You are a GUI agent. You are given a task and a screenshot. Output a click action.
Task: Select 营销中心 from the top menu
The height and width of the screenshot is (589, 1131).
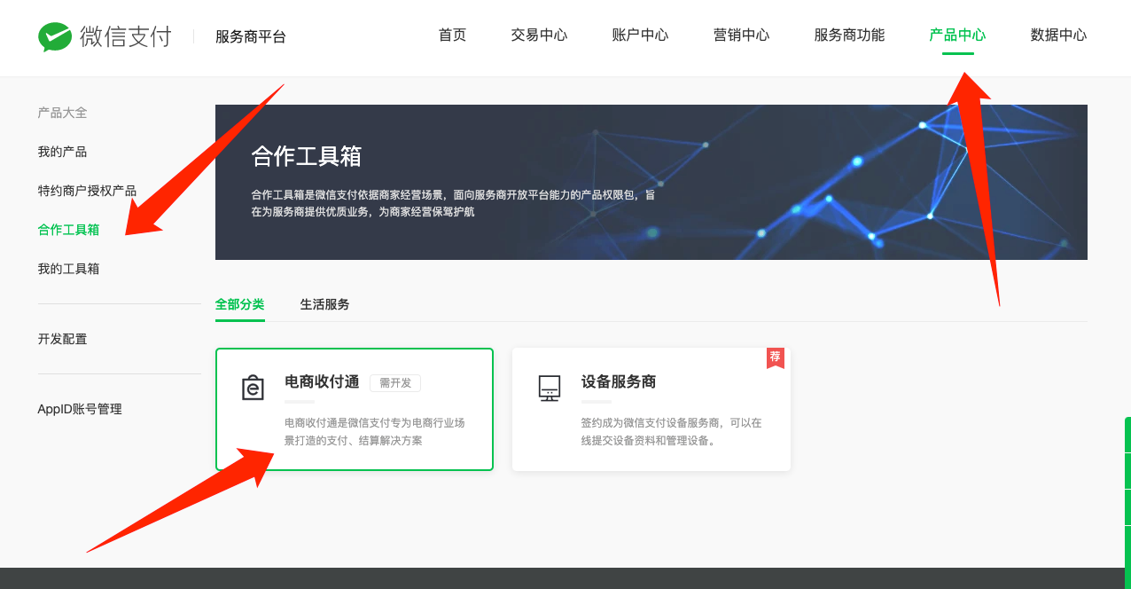tap(741, 35)
